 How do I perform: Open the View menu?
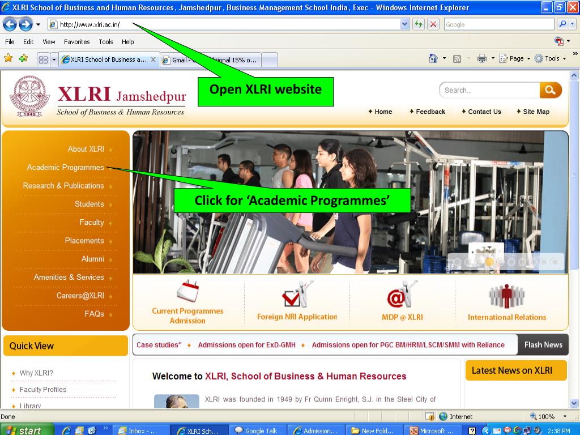tap(49, 42)
